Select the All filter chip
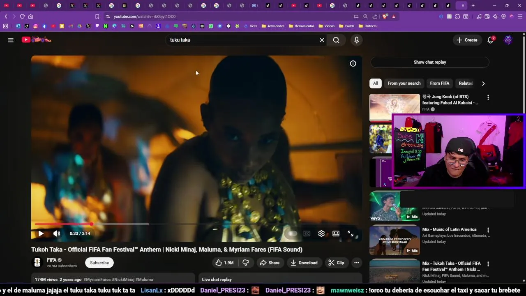 (x=376, y=83)
